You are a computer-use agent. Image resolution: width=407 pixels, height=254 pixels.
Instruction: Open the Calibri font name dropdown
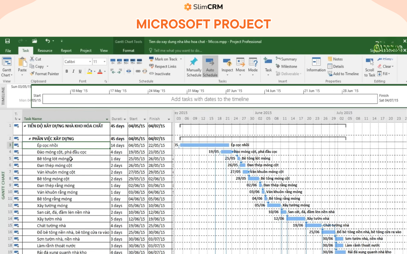(x=90, y=62)
